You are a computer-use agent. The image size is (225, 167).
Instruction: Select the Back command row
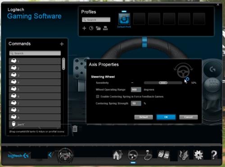[35, 124]
